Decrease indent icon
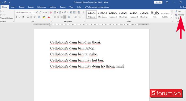Screen dimensions: 186x101 point(71,12)
